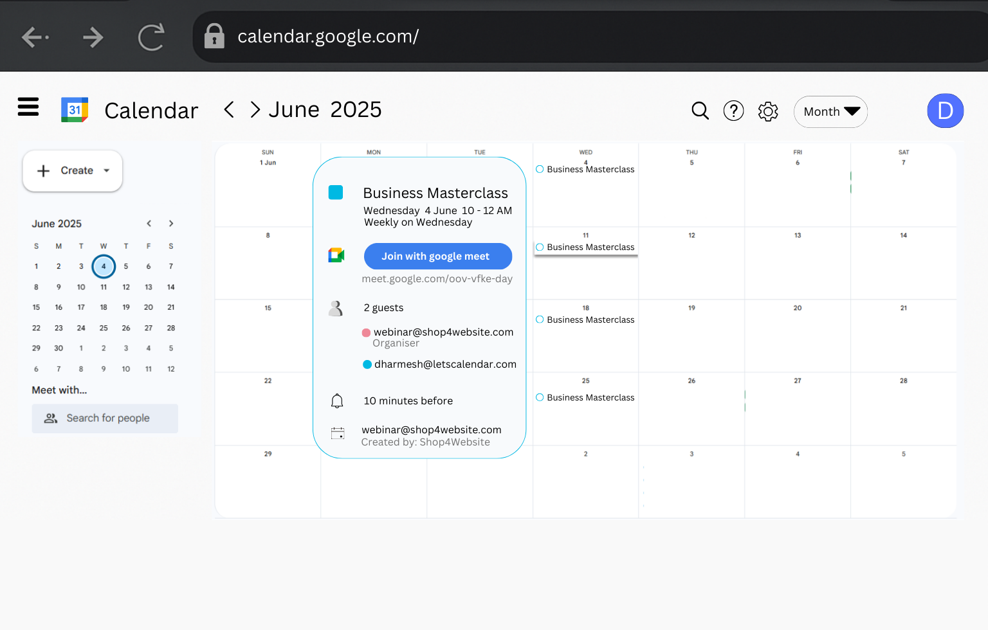Click the search magnifier icon
This screenshot has height=630, width=988.
(700, 111)
